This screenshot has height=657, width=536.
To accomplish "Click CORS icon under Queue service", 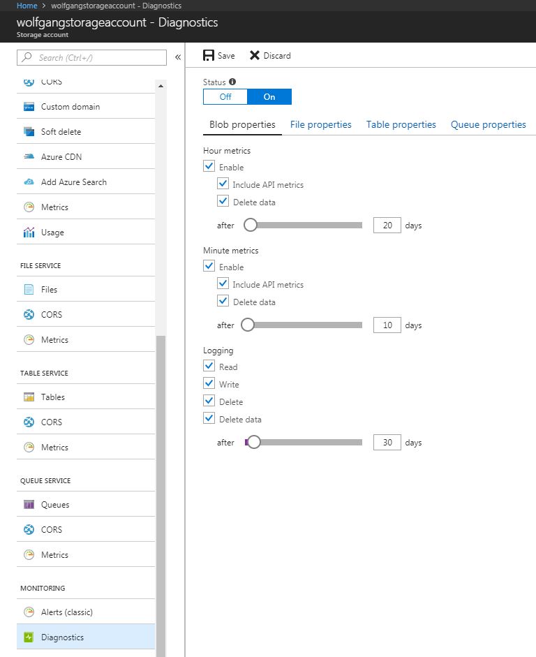I will click(x=29, y=530).
